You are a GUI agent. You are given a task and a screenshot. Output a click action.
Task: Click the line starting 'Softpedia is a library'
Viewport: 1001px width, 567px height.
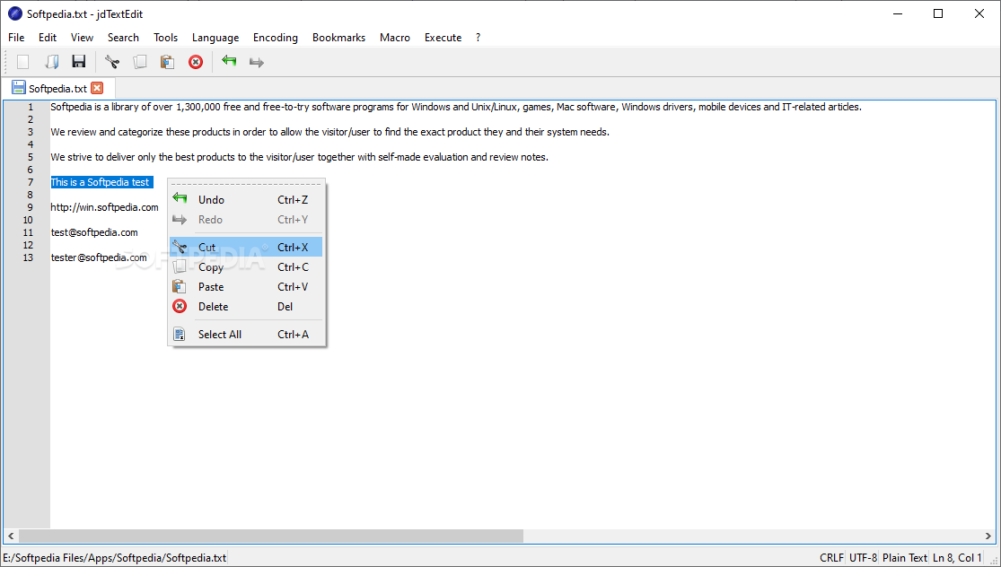pyautogui.click(x=456, y=107)
